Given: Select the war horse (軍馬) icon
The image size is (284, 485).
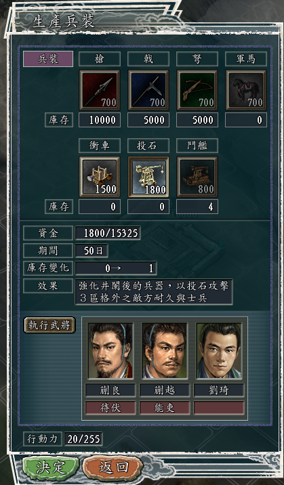Looking at the screenshot, I should [x=246, y=90].
